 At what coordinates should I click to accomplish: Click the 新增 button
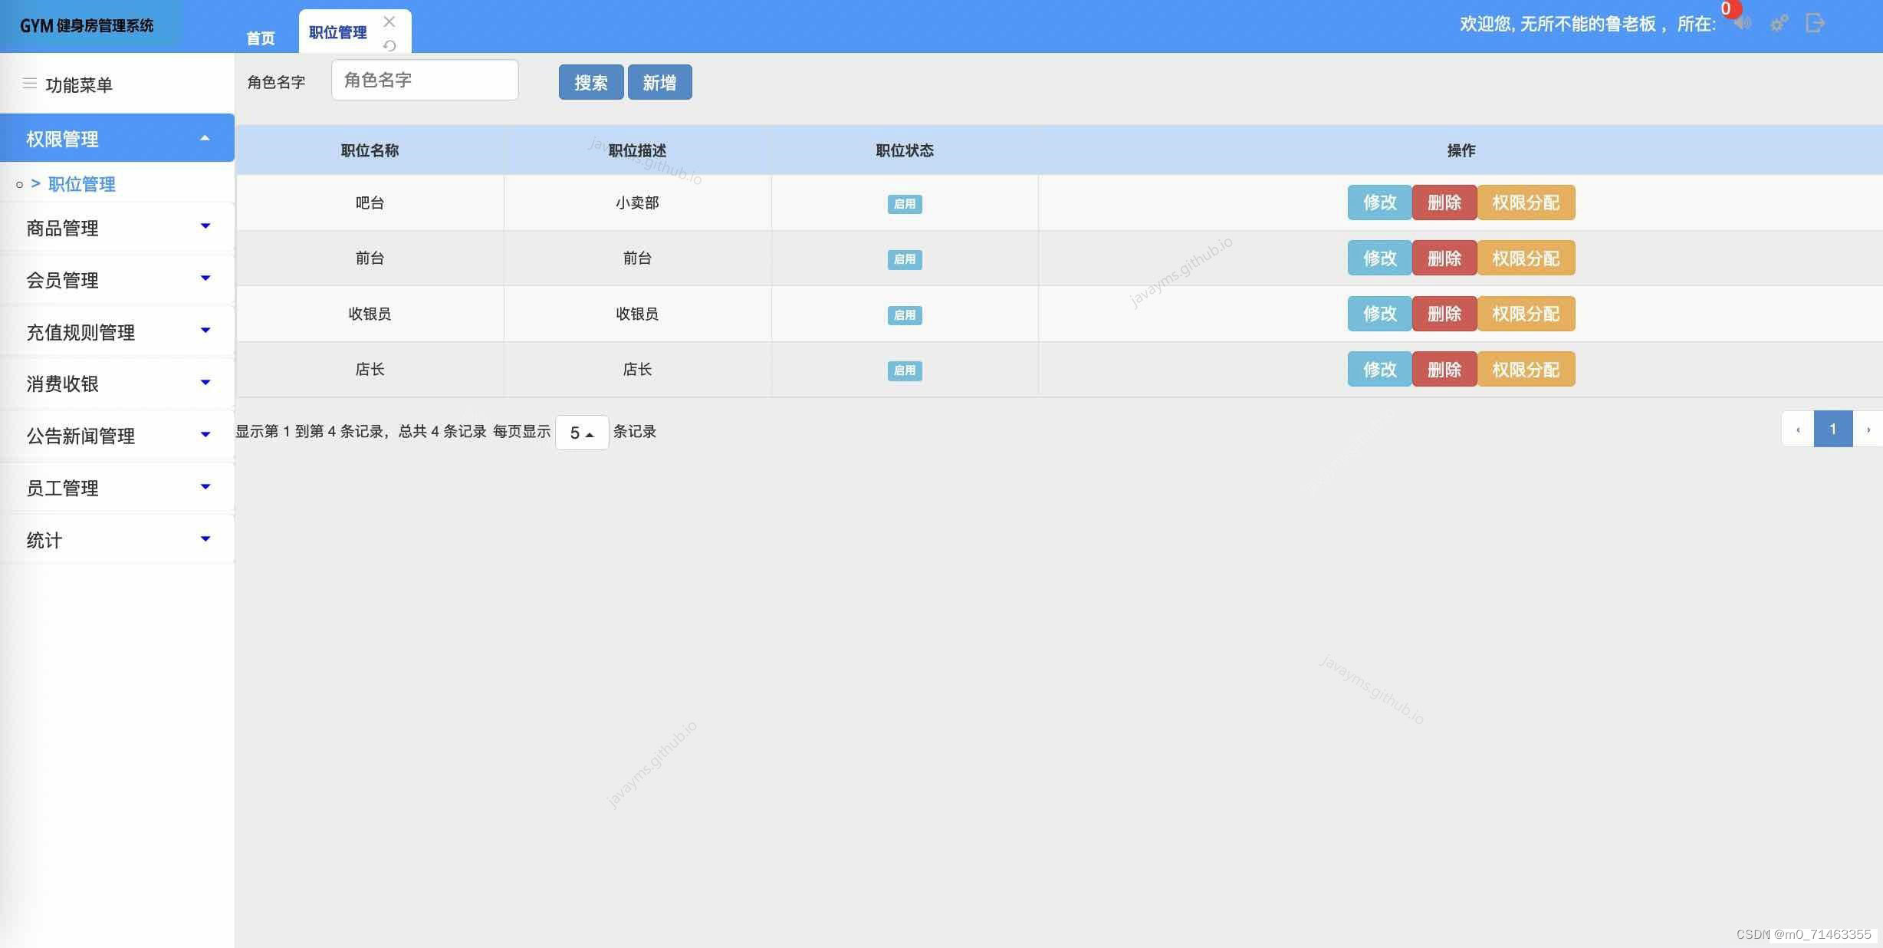pyautogui.click(x=659, y=82)
